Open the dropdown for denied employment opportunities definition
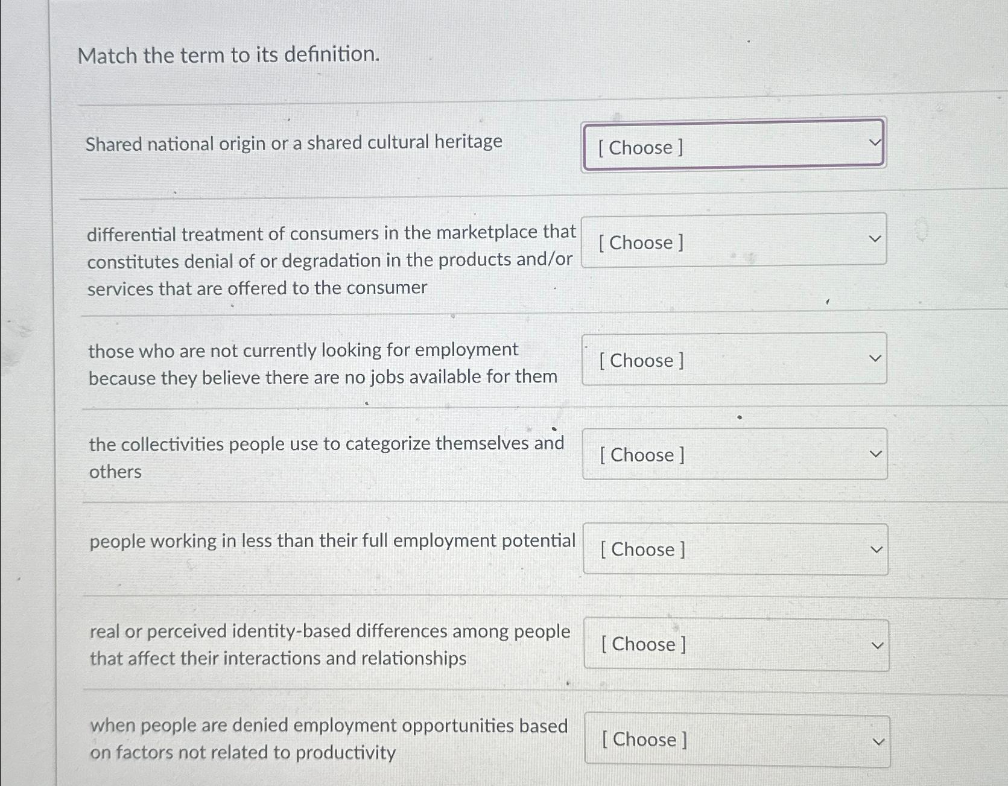The width and height of the screenshot is (1008, 786). pyautogui.click(x=738, y=740)
